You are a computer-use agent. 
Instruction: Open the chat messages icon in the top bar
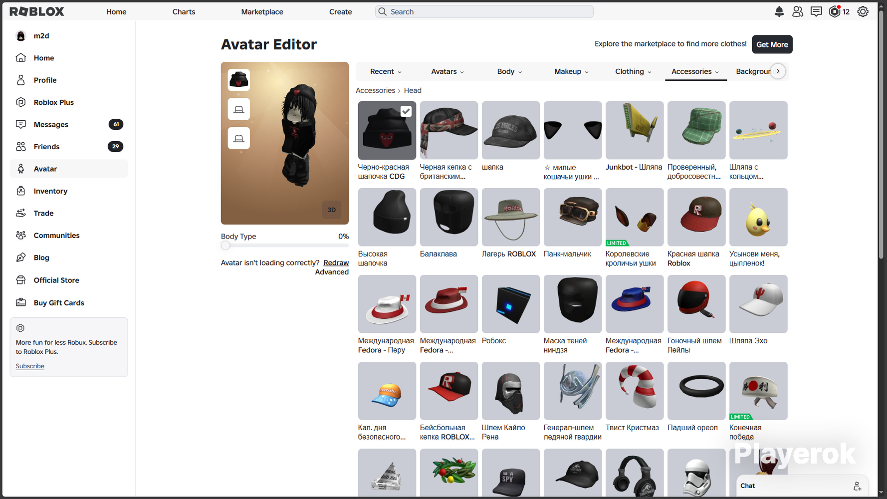click(816, 11)
